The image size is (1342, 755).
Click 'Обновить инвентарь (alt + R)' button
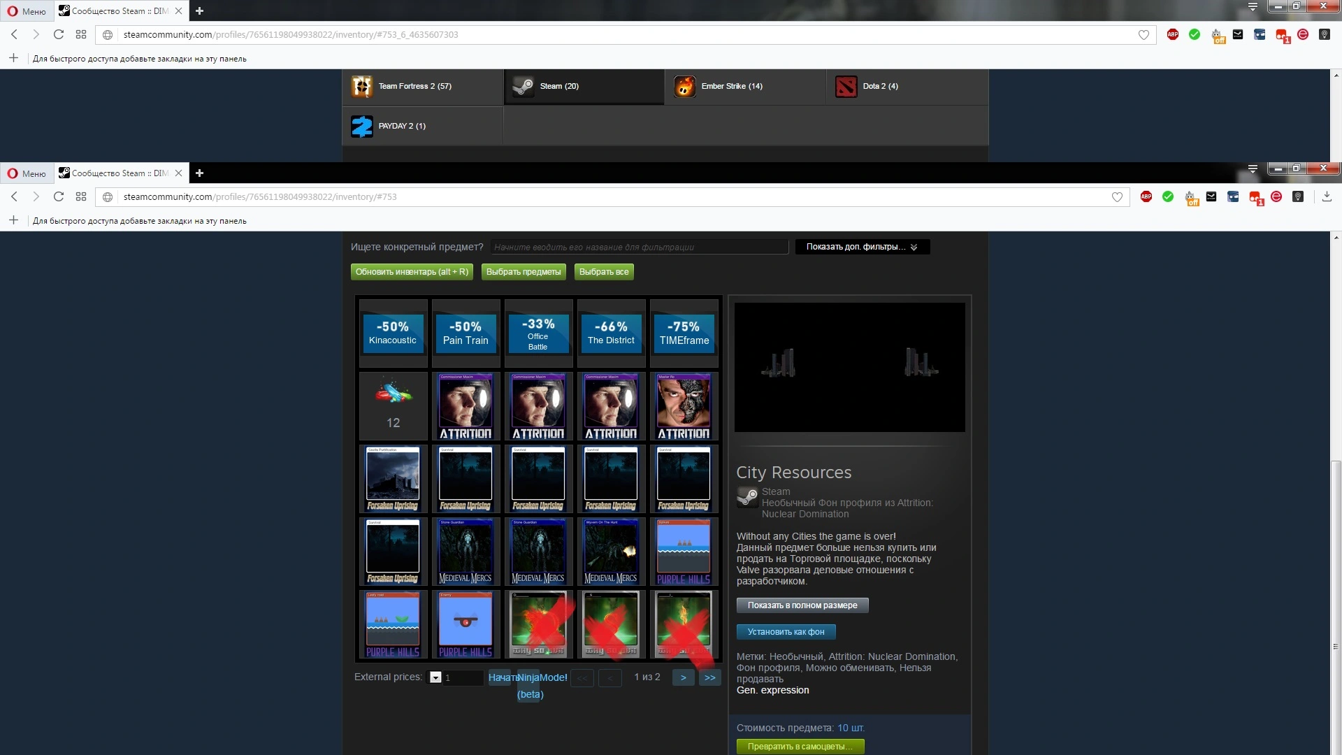click(412, 272)
